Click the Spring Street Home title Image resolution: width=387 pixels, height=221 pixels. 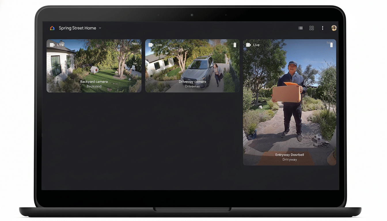click(77, 28)
